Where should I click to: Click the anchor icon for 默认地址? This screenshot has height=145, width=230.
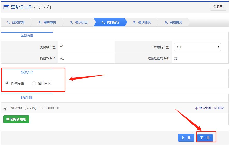[x=196, y=108]
